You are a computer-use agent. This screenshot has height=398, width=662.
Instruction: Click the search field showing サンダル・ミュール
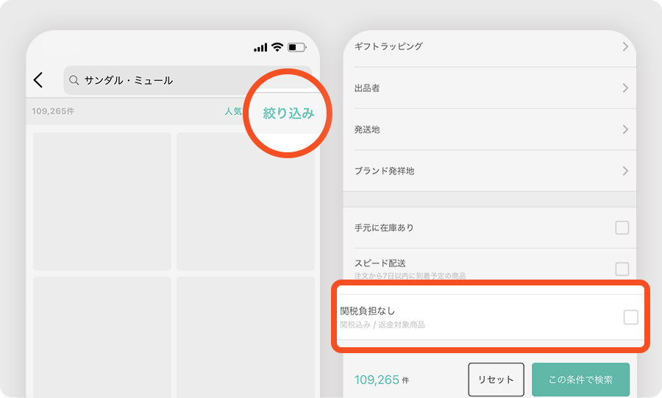point(188,80)
